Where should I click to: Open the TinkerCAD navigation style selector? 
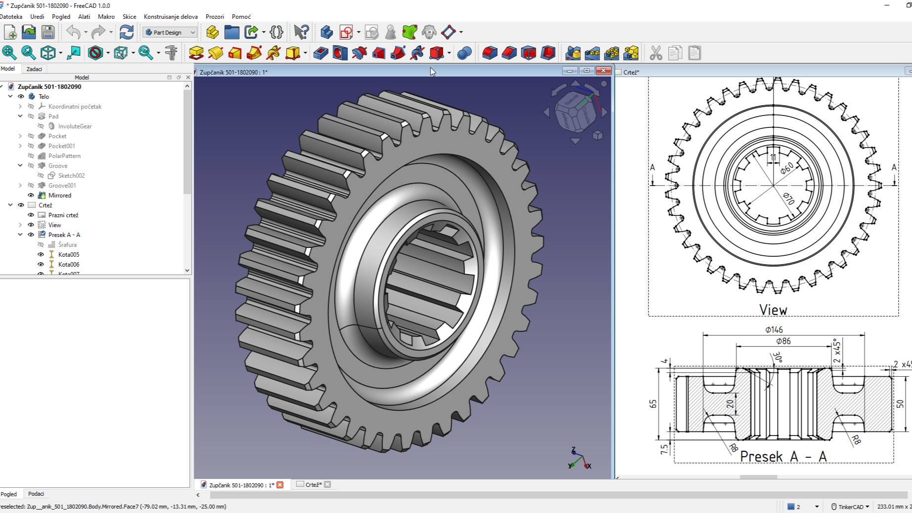tap(850, 507)
